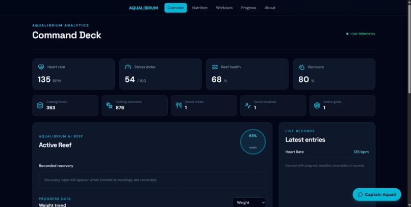The height and width of the screenshot is (207, 411).
Task: Click the Active goals count
Action: [324, 108]
